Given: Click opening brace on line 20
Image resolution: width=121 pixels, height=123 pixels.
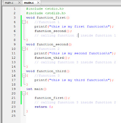Looking at the screenshot, I should (x=27, y=93).
